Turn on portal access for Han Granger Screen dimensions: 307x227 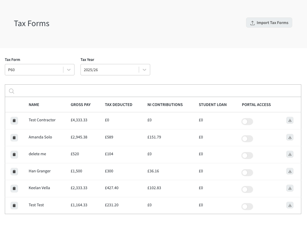click(247, 173)
